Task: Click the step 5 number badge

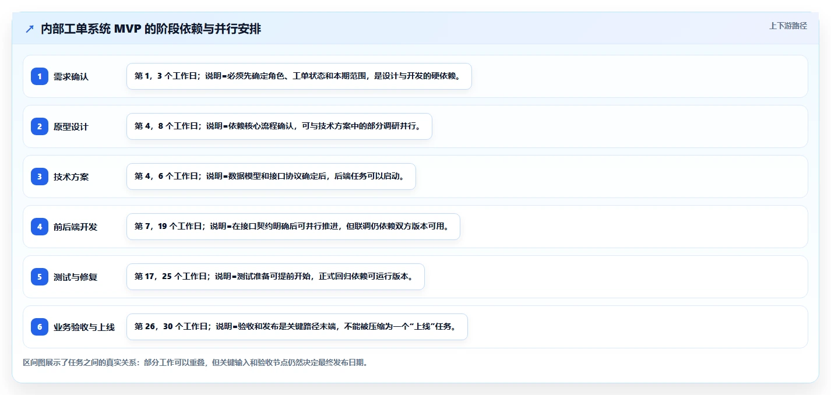Action: pyautogui.click(x=40, y=277)
